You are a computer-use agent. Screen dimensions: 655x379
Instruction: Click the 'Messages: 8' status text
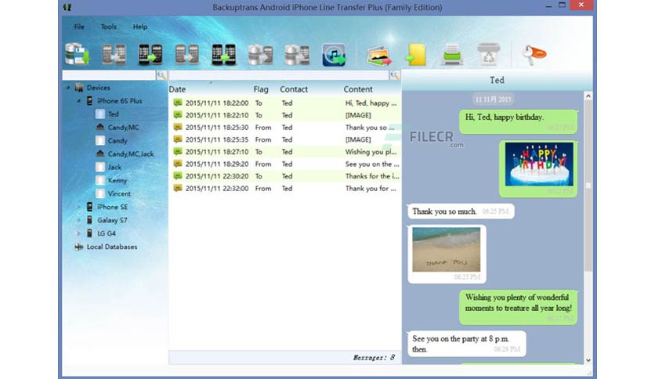(x=374, y=358)
